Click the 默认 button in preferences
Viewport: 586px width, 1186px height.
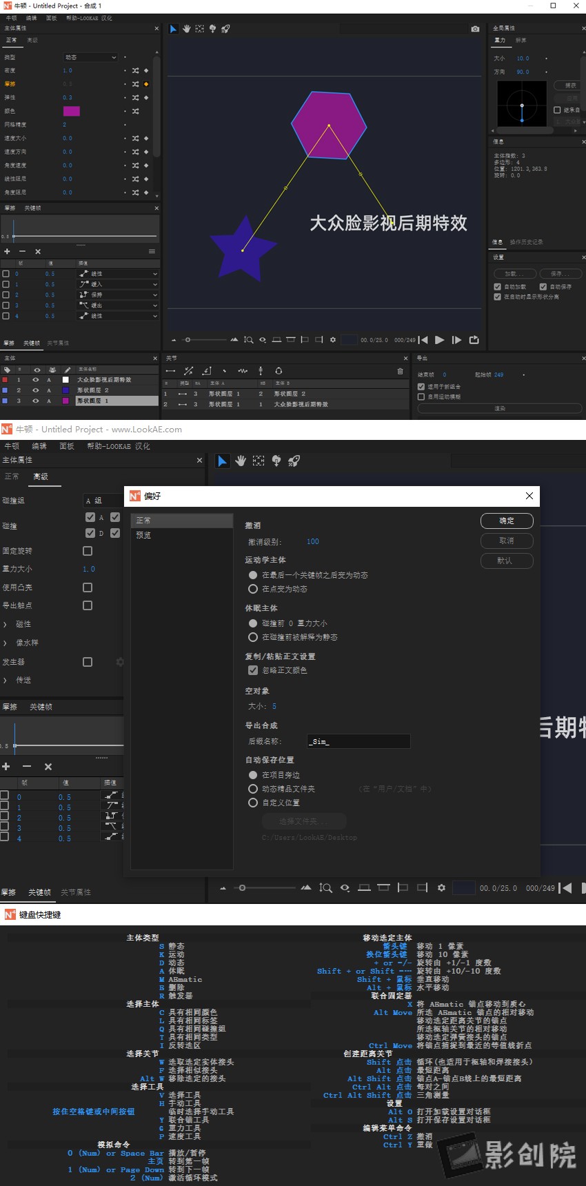(x=507, y=561)
